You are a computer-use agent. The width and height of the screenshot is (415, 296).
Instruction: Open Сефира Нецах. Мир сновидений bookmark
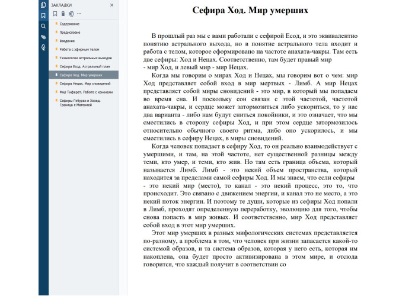tap(84, 84)
